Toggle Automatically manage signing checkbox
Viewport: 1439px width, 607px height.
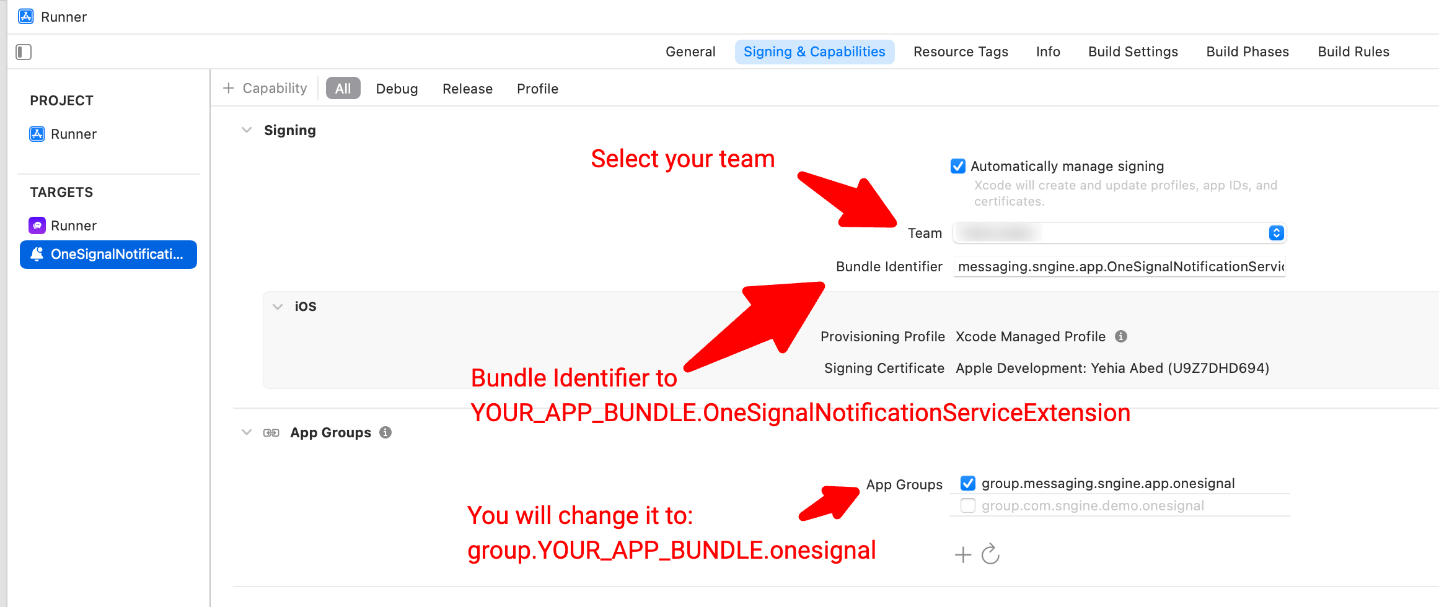click(958, 166)
